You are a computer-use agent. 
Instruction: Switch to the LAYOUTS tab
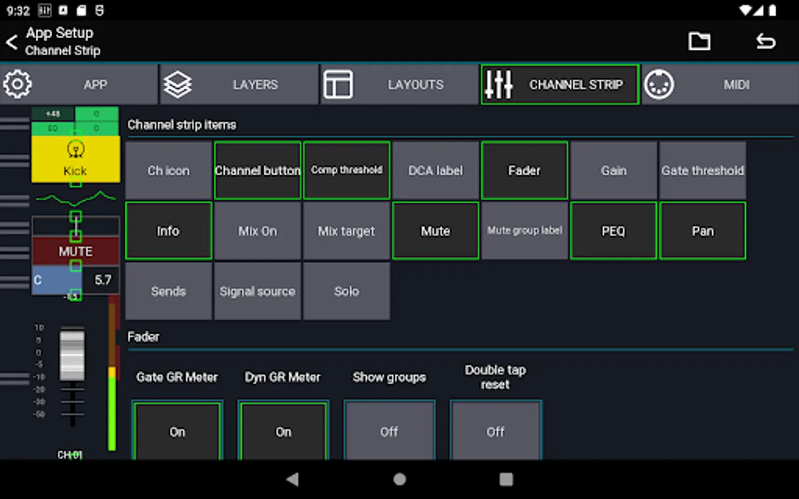(x=399, y=84)
